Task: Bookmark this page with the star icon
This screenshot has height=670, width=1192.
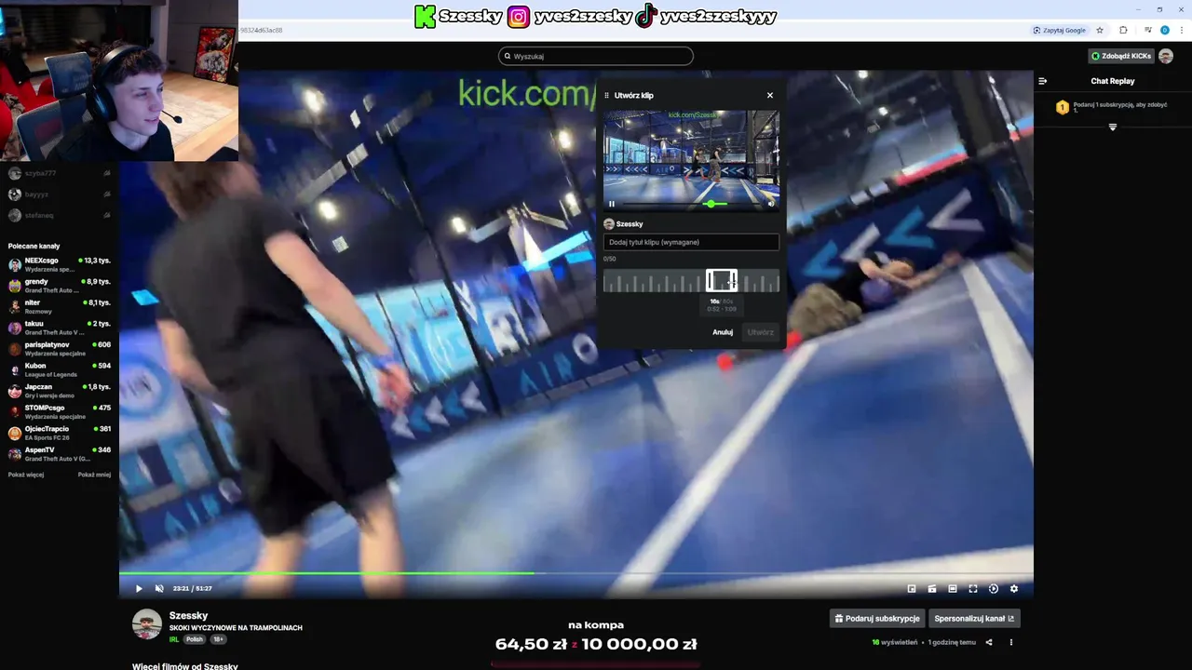Action: pyautogui.click(x=1100, y=30)
